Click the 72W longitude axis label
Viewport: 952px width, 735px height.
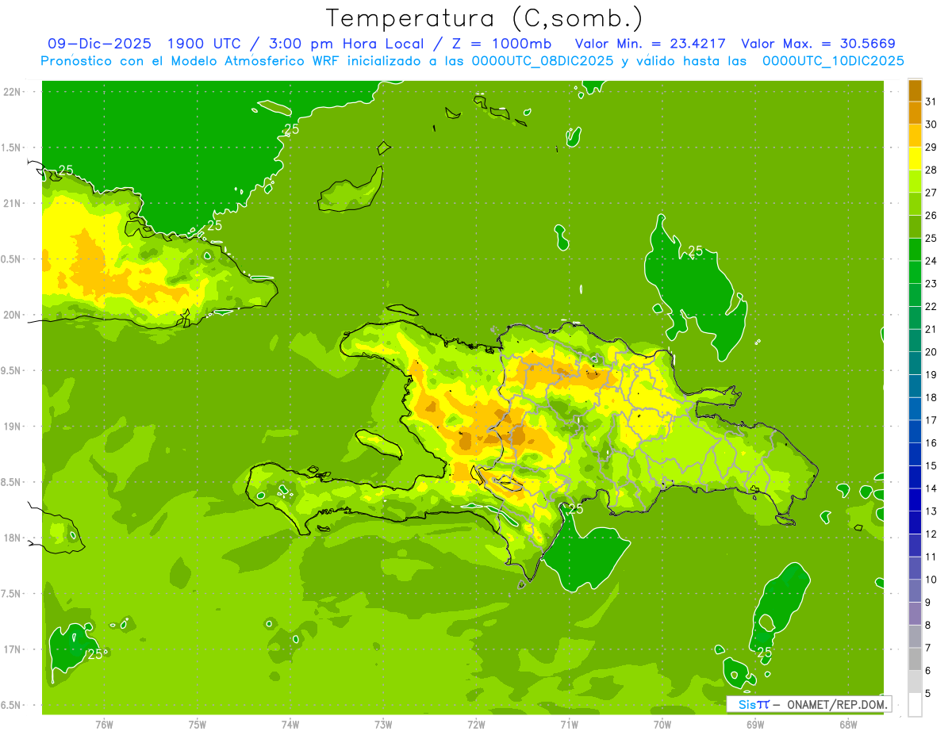[x=476, y=724]
